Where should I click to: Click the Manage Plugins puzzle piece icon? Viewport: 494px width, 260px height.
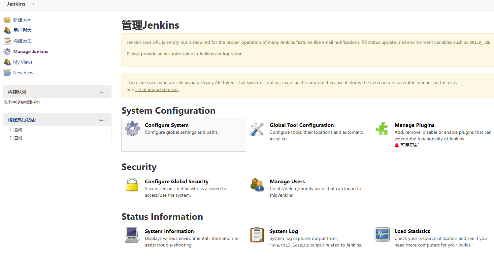(x=382, y=129)
